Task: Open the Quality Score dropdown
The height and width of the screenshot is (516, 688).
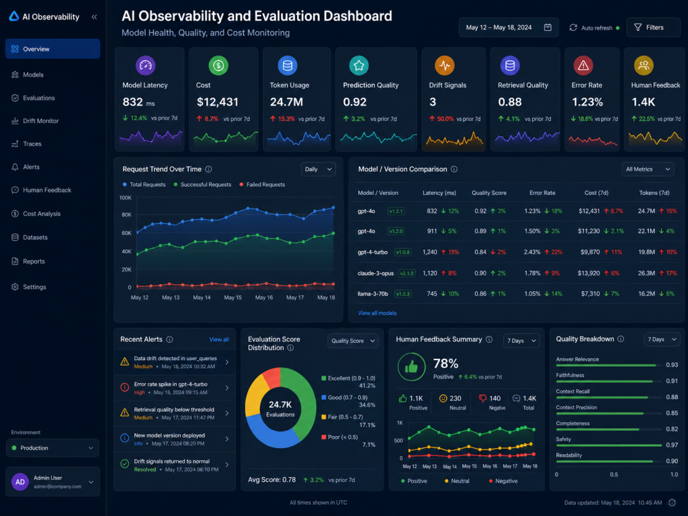Action: (353, 341)
